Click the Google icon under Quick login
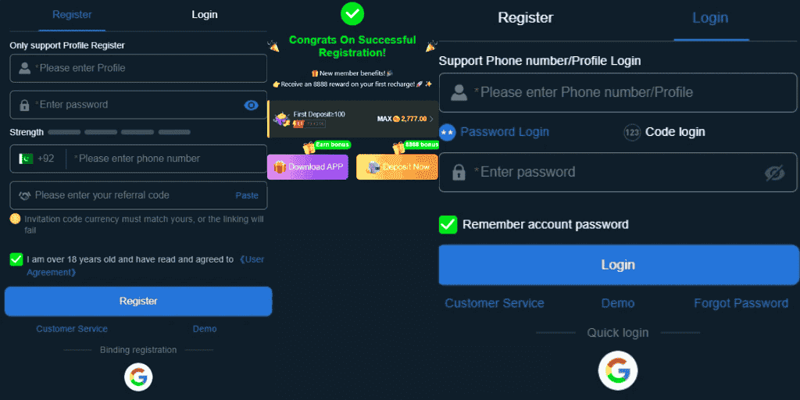Viewport: 800px width, 400px height. [x=618, y=370]
